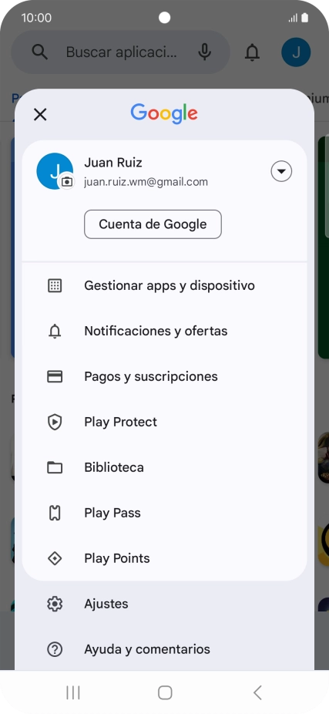Tap the J profile avatar at top right
The width and height of the screenshot is (329, 714).
click(x=296, y=52)
